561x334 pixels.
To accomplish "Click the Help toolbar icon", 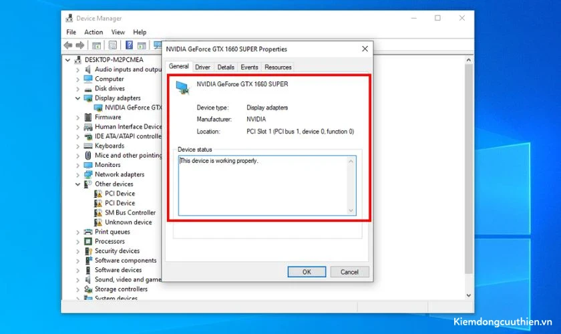I will point(129,45).
